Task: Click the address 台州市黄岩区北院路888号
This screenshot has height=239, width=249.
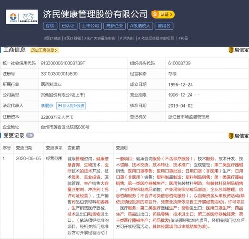Action: (65, 127)
